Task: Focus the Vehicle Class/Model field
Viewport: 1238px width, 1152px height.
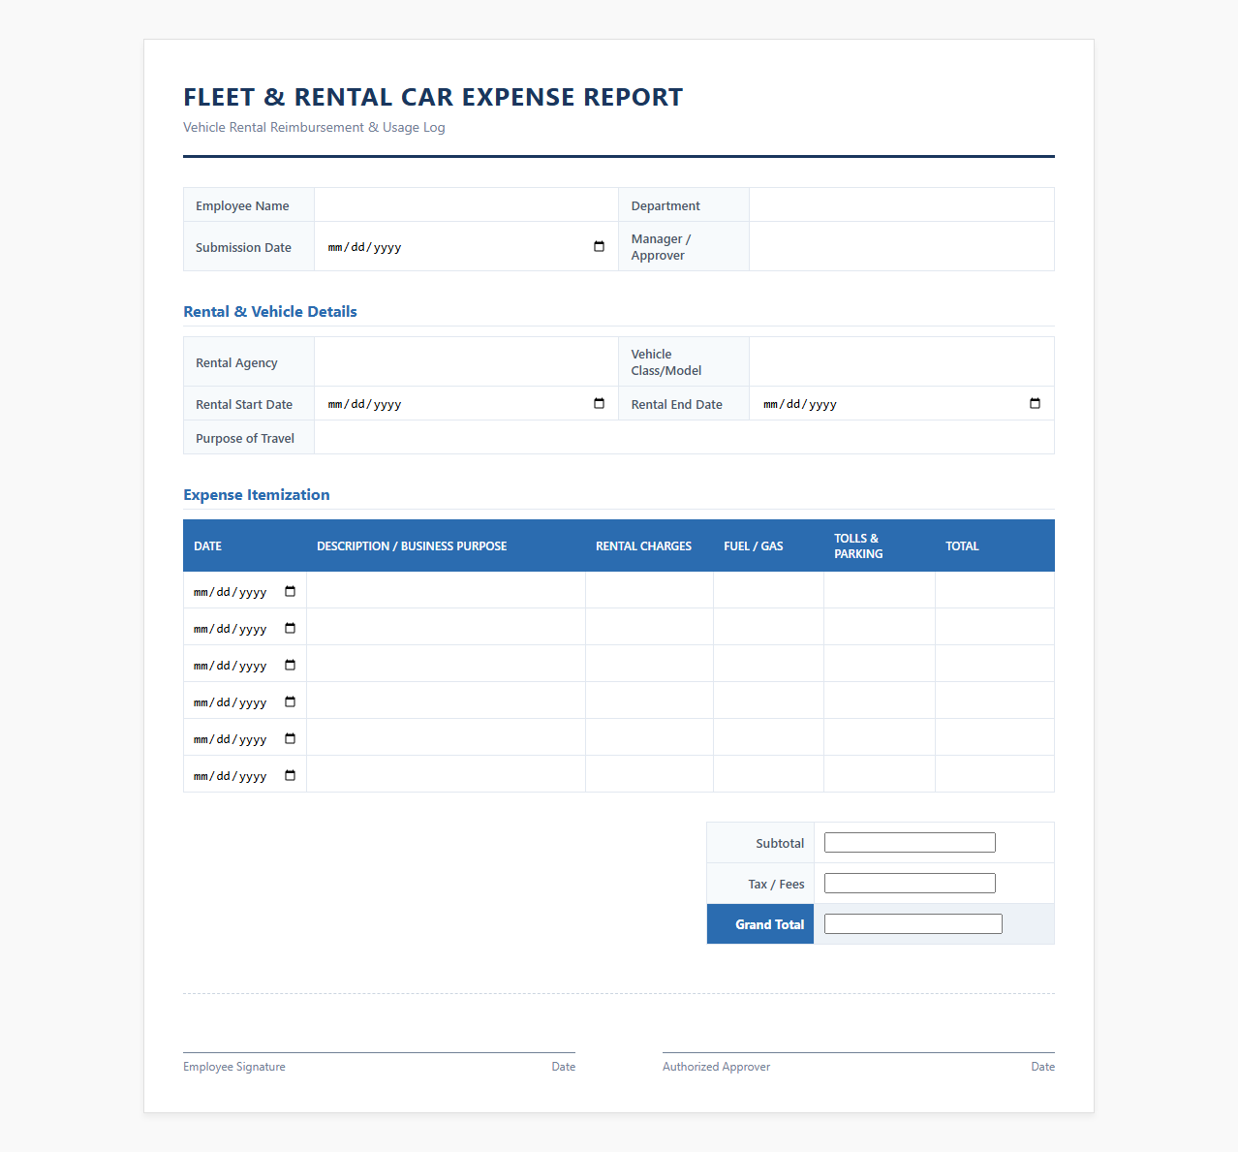Action: [x=901, y=362]
